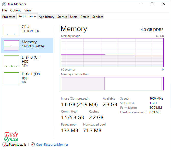Select the Memory mini graph thumbnail

11,45
